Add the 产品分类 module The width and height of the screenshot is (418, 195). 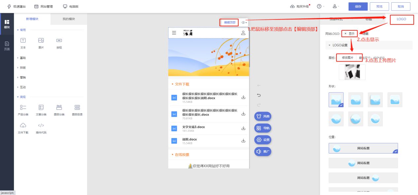(23, 110)
